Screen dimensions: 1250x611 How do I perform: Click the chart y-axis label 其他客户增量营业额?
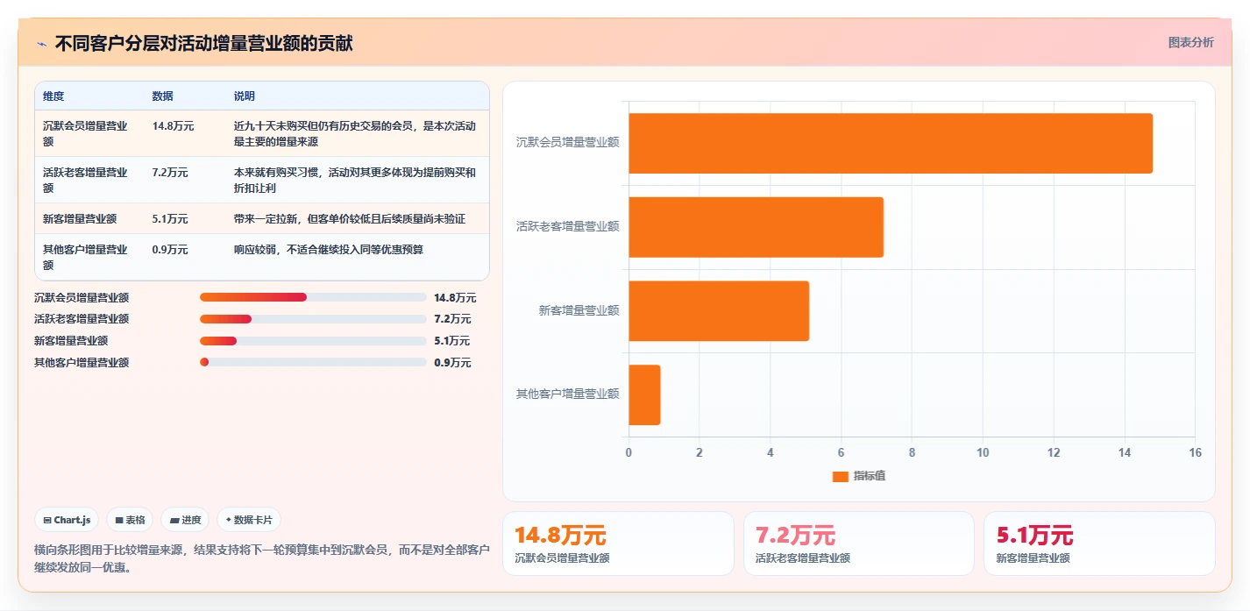[567, 394]
